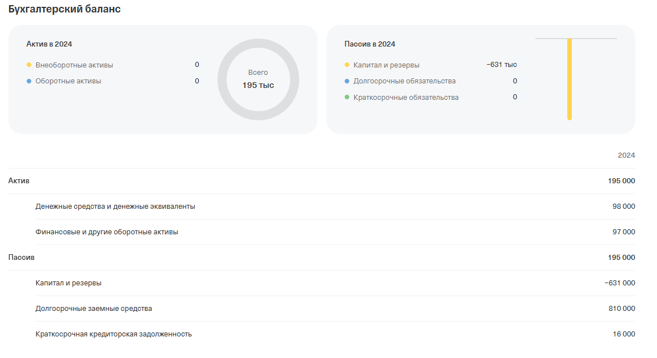This screenshot has width=657, height=358.
Task: Click the −631 000 value in table
Action: [620, 283]
